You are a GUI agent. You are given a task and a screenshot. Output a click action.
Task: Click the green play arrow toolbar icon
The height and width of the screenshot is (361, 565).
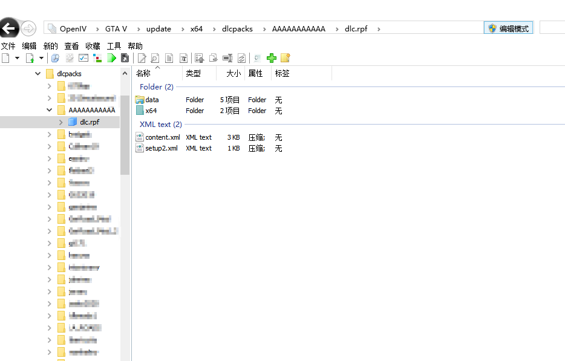coord(112,58)
